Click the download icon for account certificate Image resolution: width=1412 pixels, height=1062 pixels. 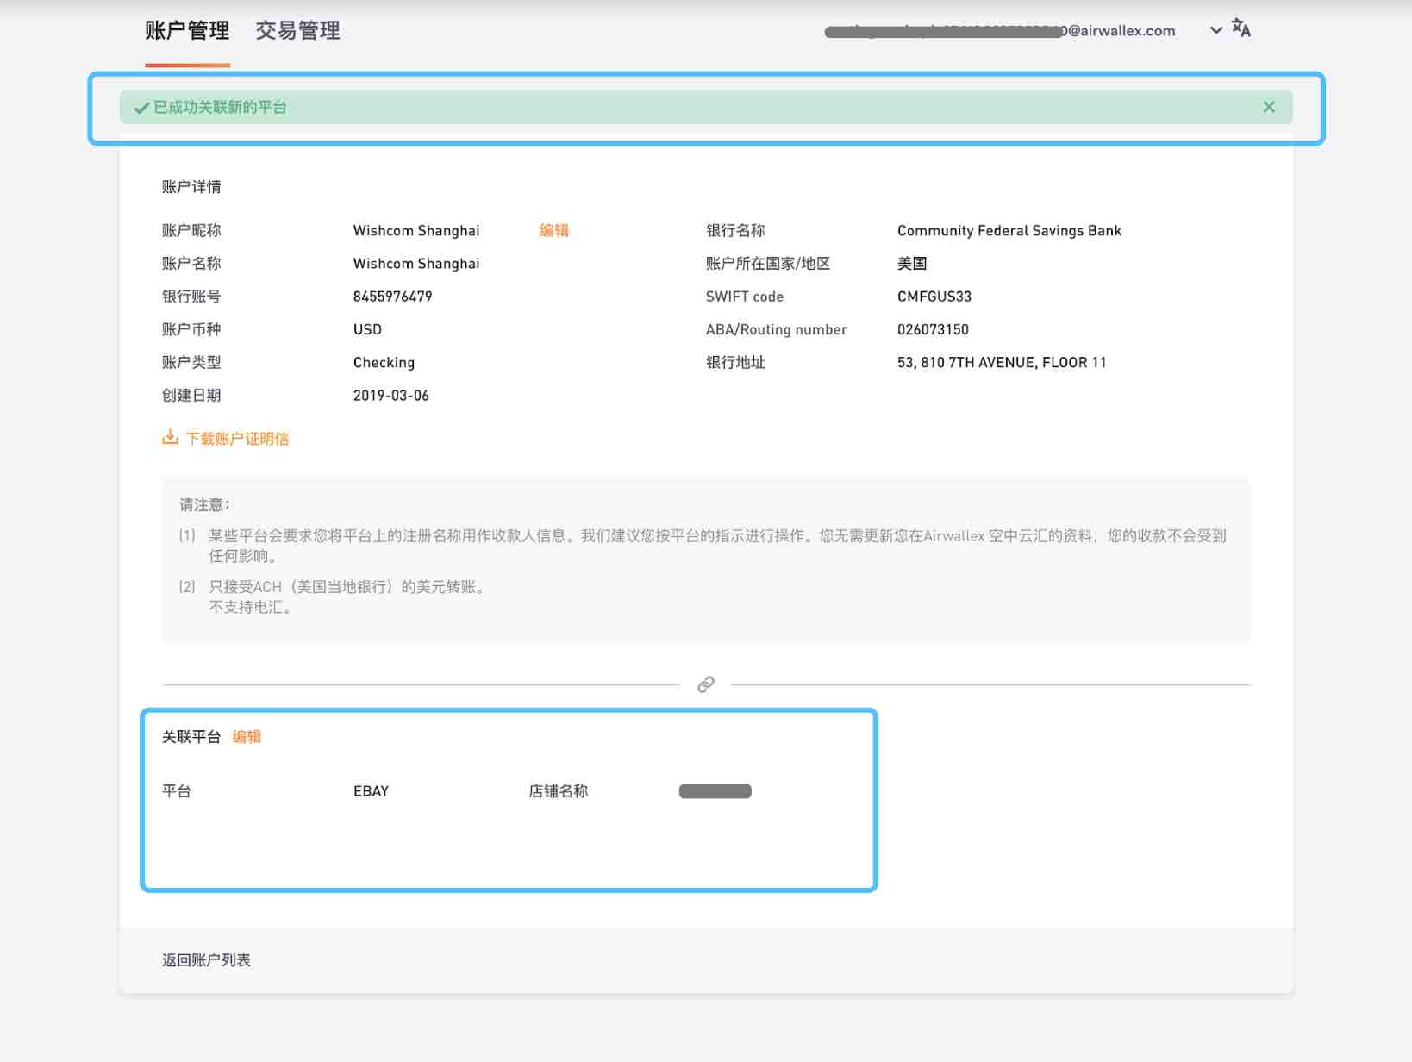coord(170,437)
